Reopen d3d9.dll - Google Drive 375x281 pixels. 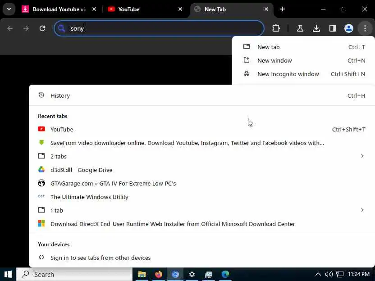tap(201, 170)
